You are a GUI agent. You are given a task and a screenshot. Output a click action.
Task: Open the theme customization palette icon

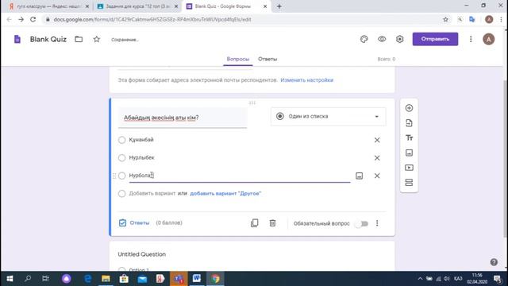(364, 39)
